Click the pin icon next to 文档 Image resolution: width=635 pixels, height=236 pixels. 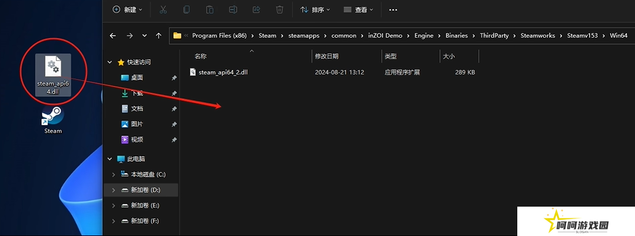(174, 109)
